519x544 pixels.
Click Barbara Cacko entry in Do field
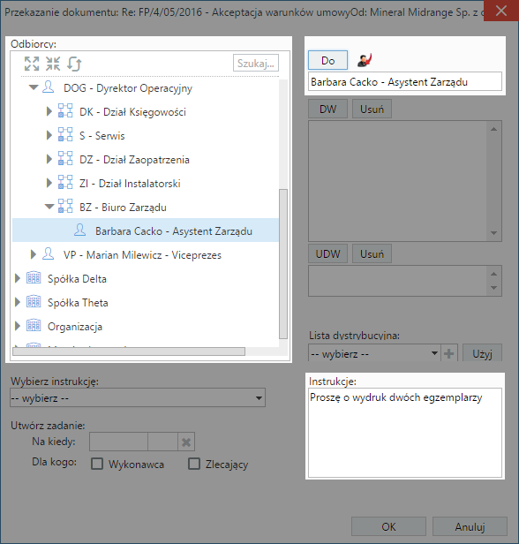[389, 82]
